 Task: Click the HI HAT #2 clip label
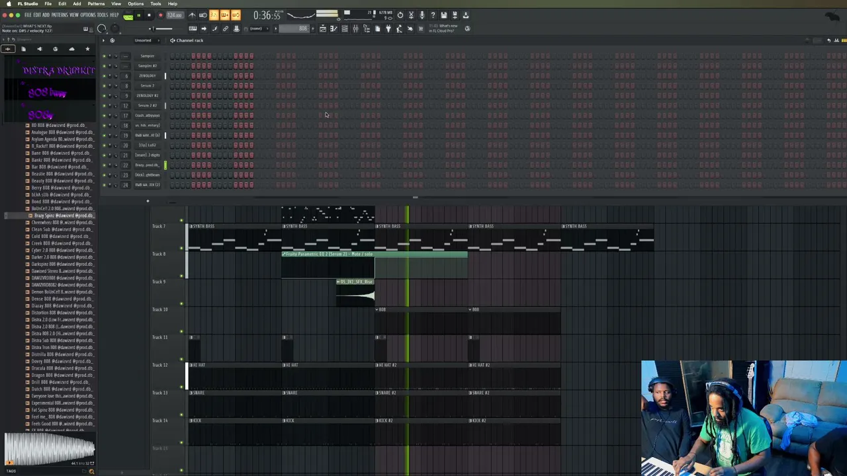click(x=387, y=365)
